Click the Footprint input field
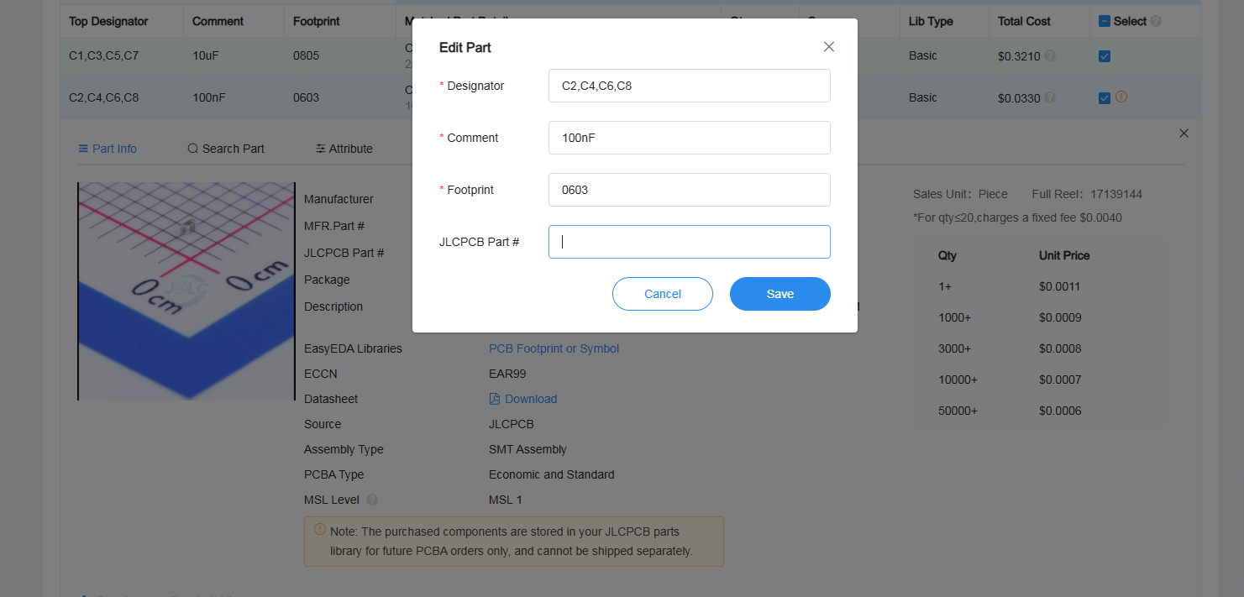 point(689,190)
